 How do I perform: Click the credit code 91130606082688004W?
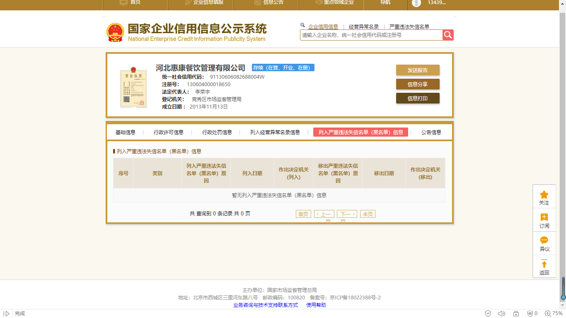237,77
